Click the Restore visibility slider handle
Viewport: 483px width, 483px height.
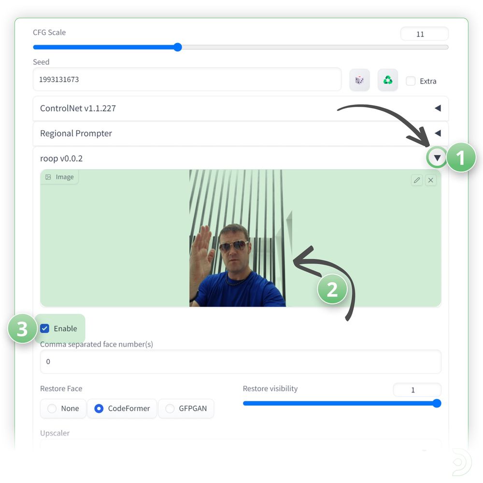(437, 403)
